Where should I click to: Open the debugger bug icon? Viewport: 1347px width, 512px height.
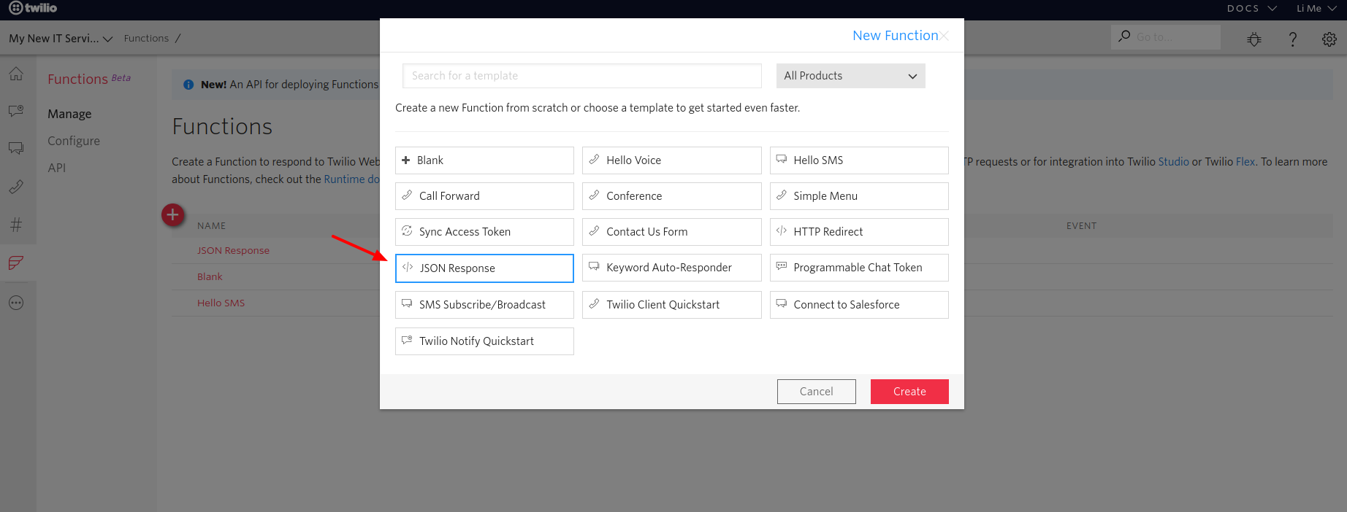1254,39
